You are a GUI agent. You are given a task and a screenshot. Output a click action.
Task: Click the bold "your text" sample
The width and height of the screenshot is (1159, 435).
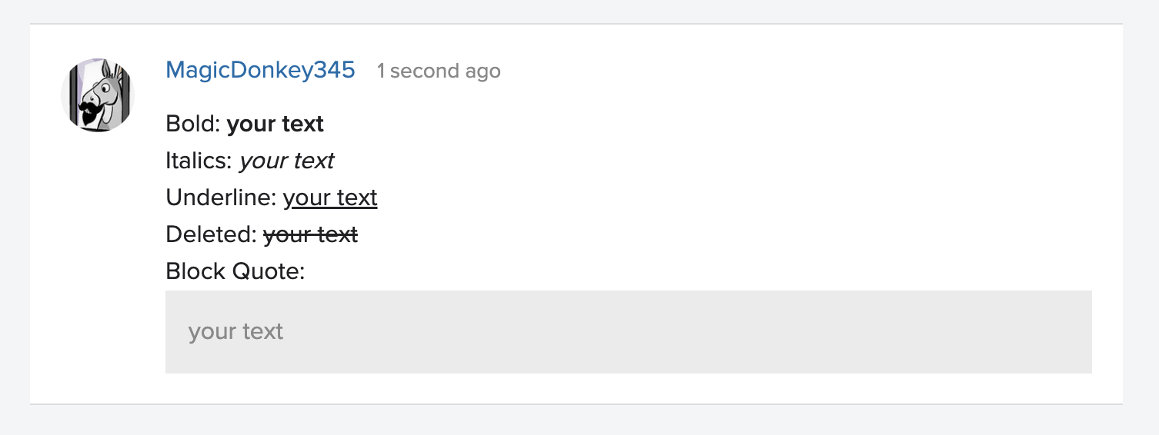point(276,124)
